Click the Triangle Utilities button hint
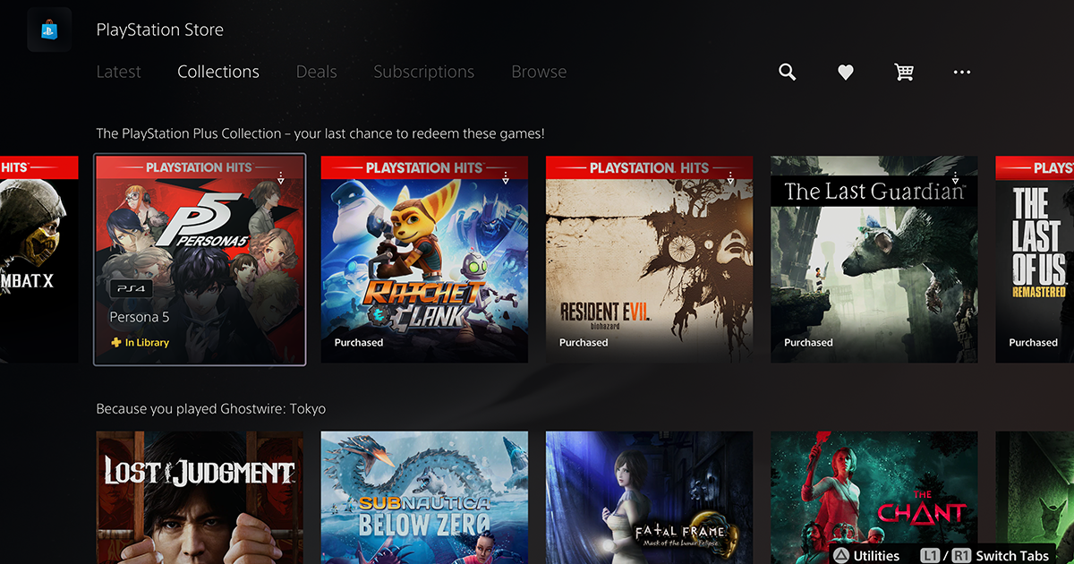The image size is (1074, 564). pos(865,555)
